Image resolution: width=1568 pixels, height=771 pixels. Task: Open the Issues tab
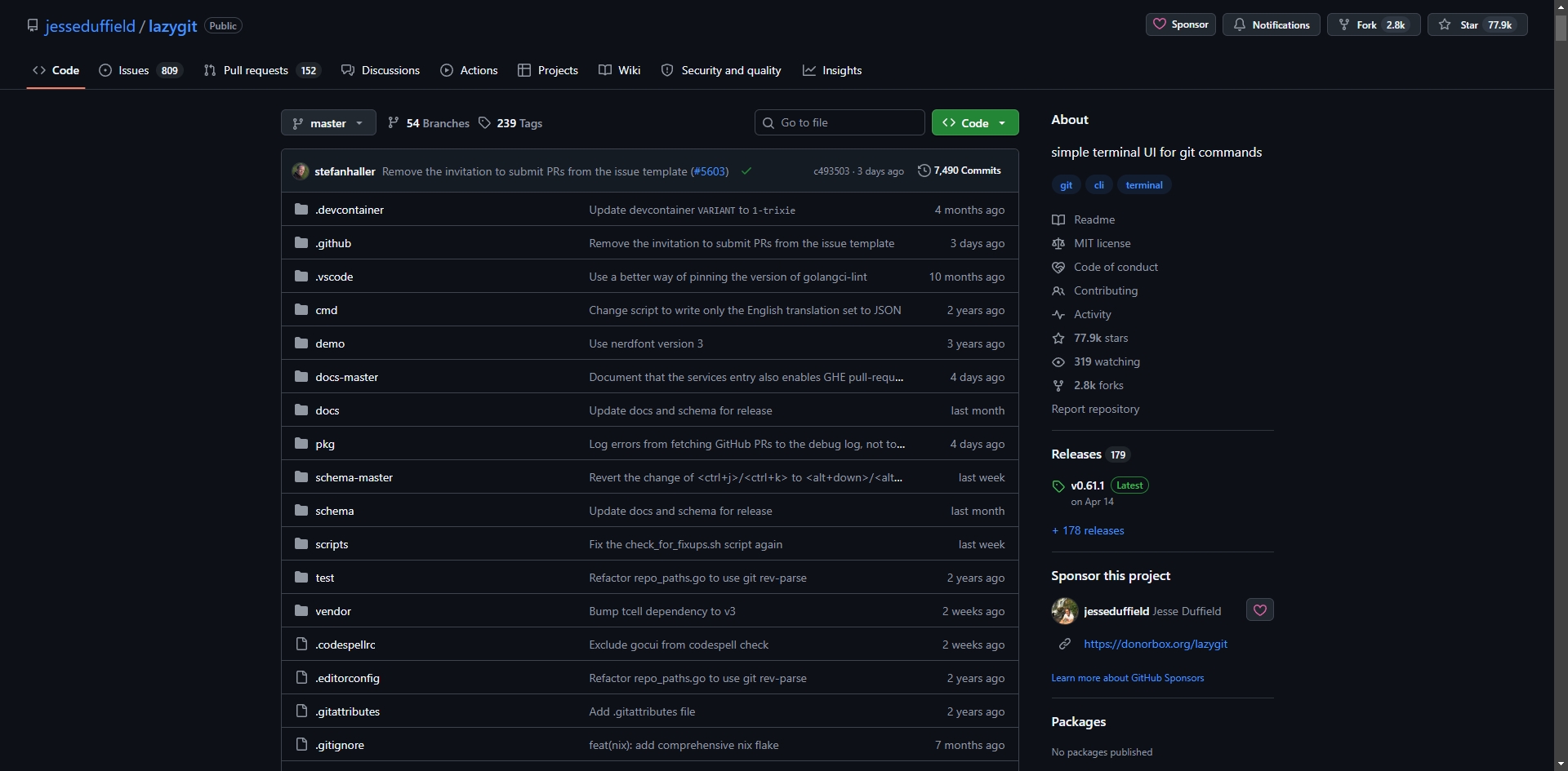click(x=140, y=71)
